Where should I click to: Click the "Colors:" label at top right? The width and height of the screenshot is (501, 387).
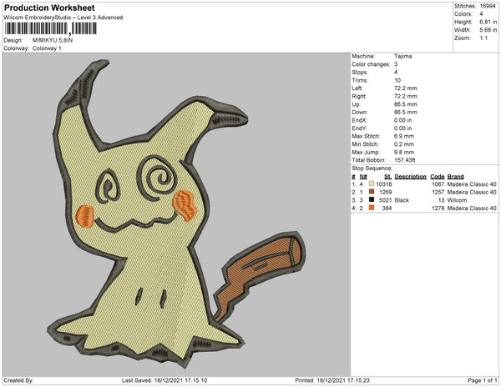tap(463, 14)
